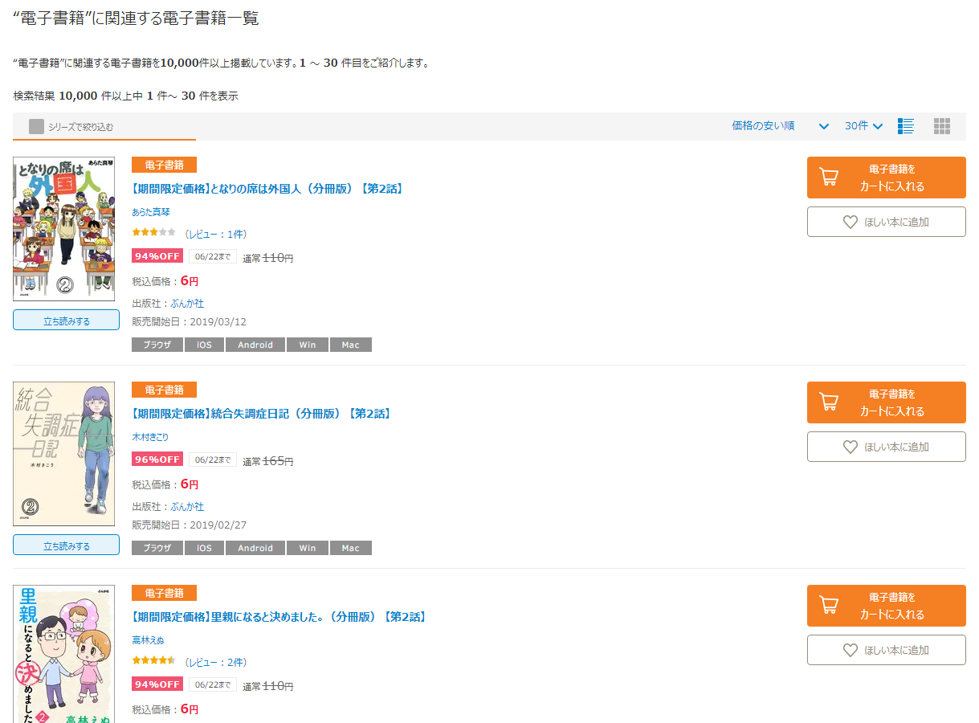979x723 pixels.
Task: Click cart icon for となりの席は外国人
Action: point(828,177)
